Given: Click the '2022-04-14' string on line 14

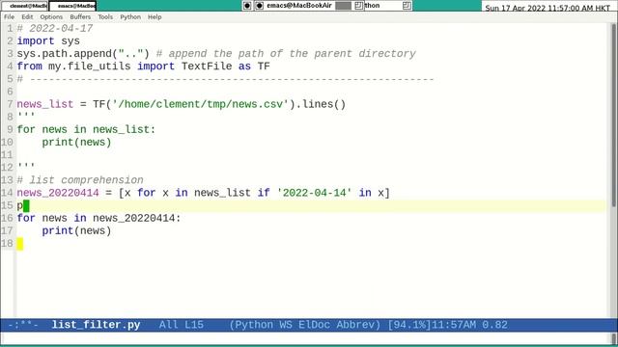Looking at the screenshot, I should coord(314,193).
